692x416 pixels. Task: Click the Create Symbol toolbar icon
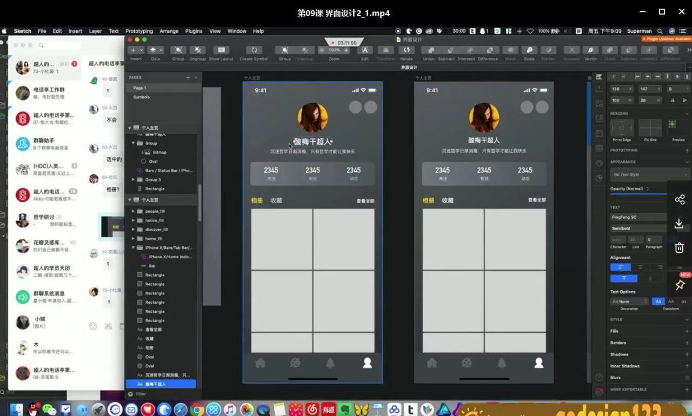point(254,50)
